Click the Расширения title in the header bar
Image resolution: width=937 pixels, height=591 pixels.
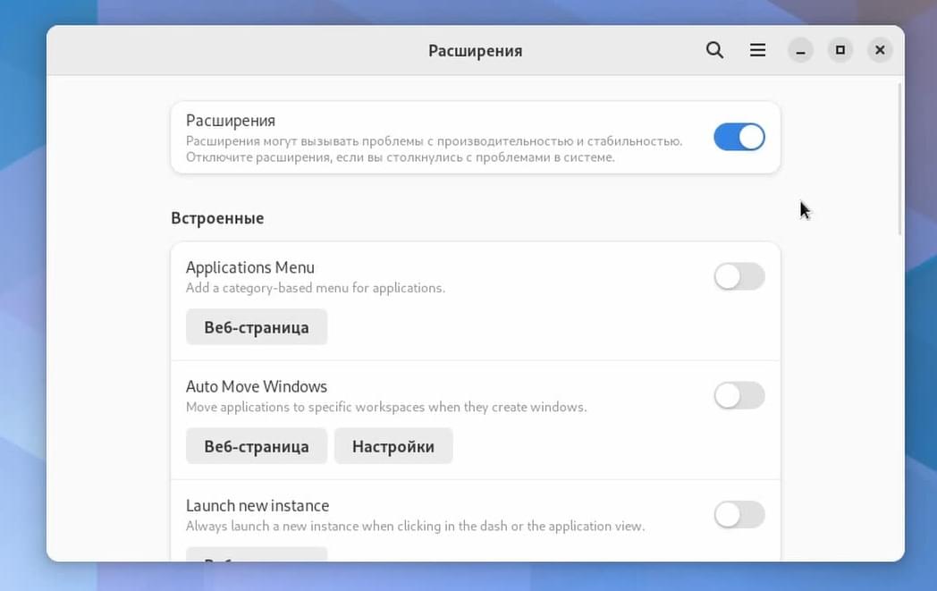coord(475,51)
